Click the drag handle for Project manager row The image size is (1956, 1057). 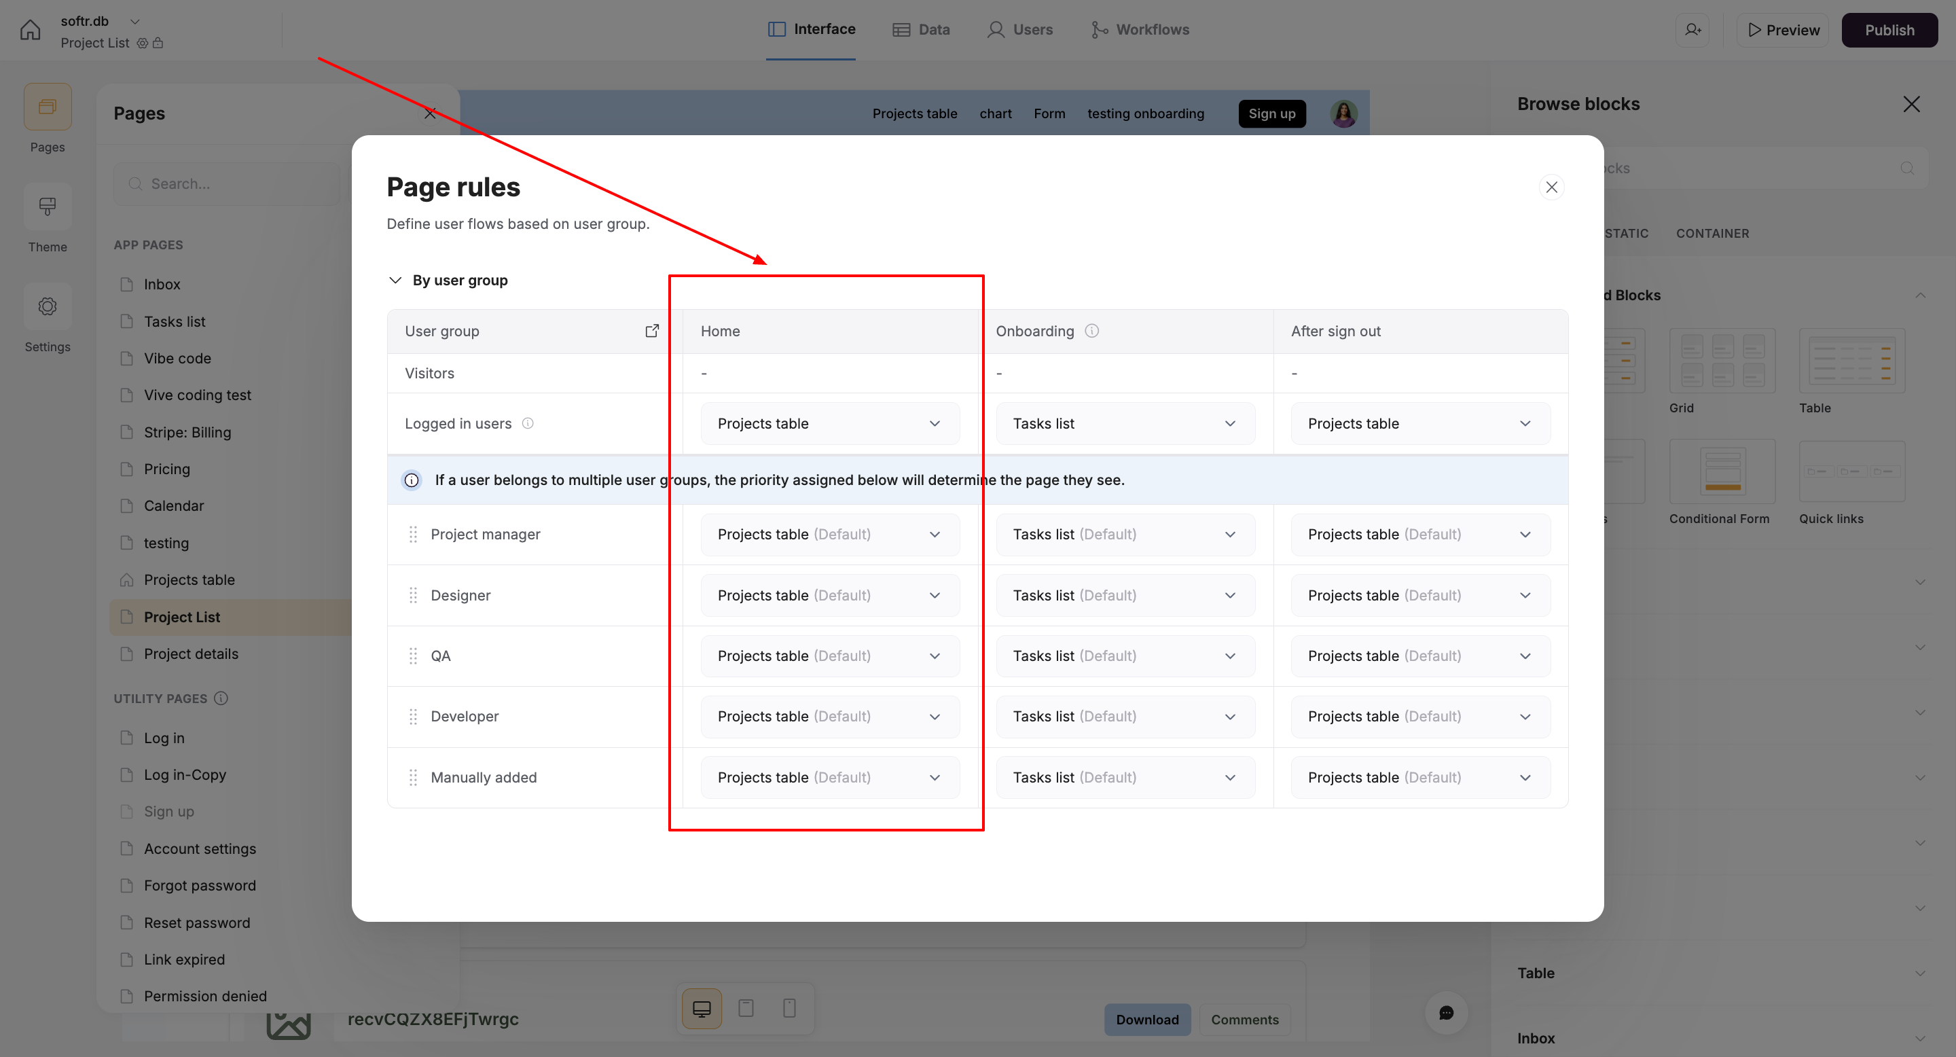point(413,535)
